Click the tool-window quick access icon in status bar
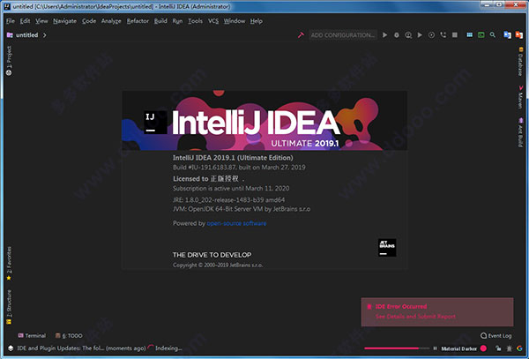This screenshot has height=359, width=529. click(x=11, y=348)
